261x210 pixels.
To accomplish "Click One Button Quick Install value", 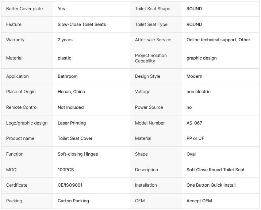I will pos(211,185).
